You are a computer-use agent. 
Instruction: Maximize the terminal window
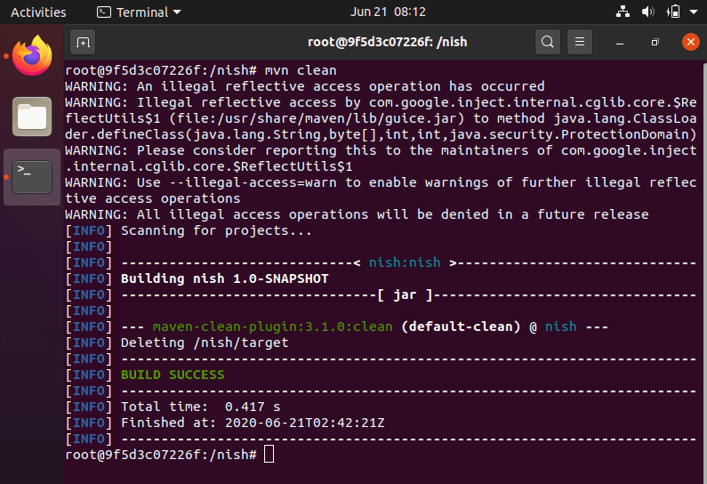[655, 42]
